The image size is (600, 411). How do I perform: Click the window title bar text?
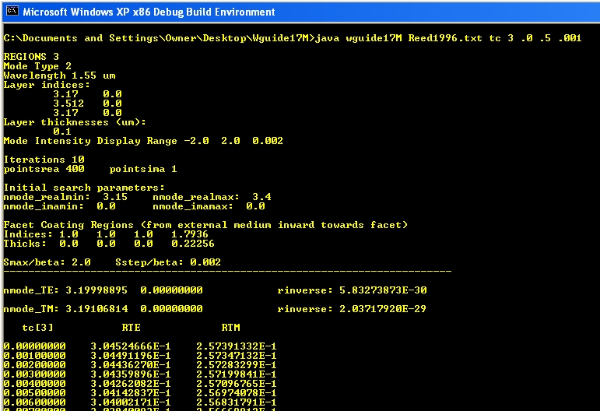(x=149, y=12)
